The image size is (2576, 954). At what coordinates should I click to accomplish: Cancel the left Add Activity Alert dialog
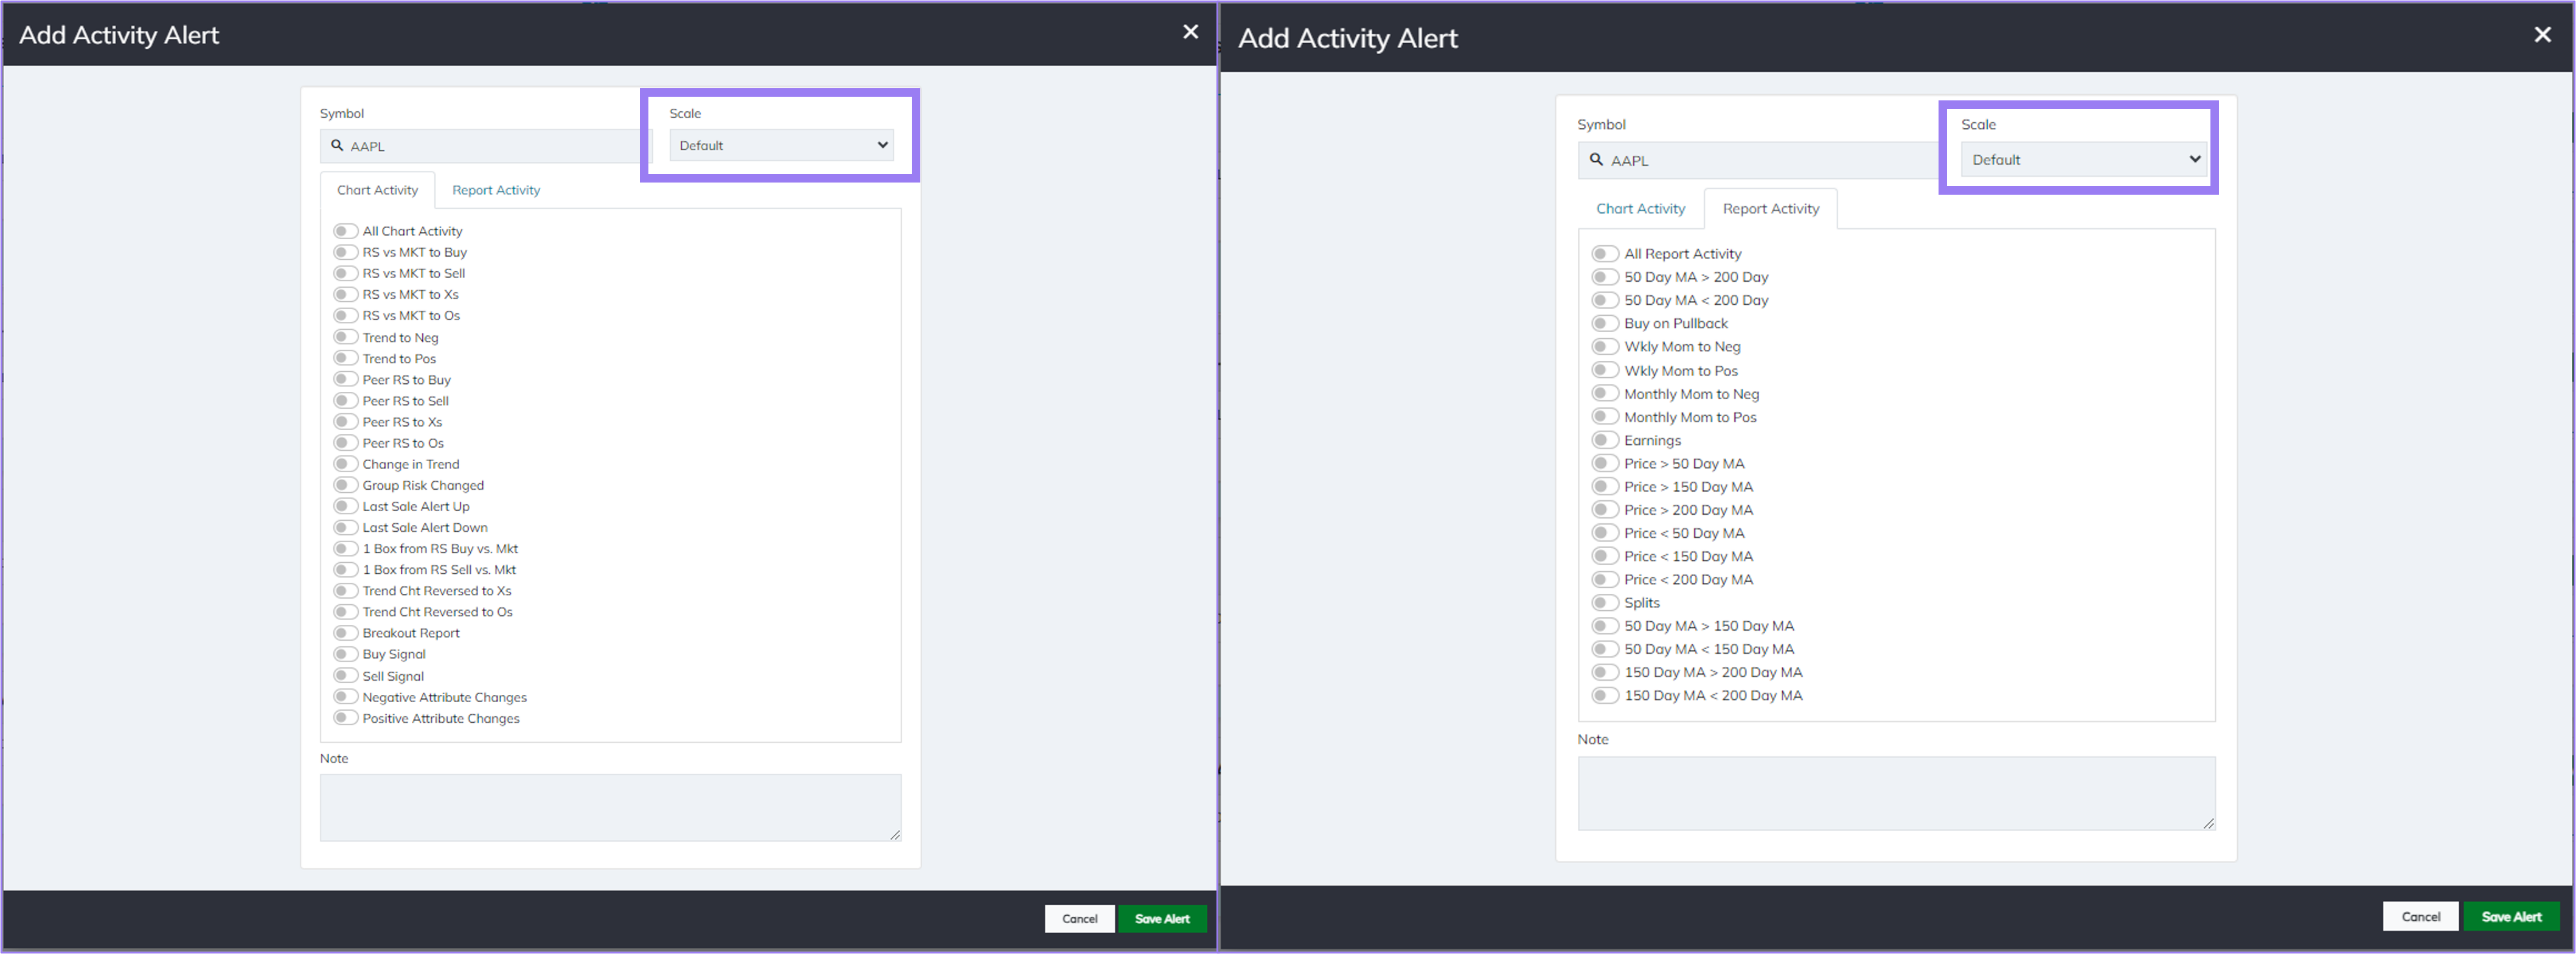1079,918
